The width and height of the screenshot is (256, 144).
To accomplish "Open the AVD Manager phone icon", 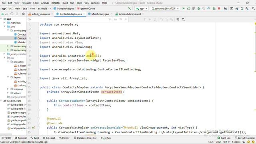I will tap(242, 8).
